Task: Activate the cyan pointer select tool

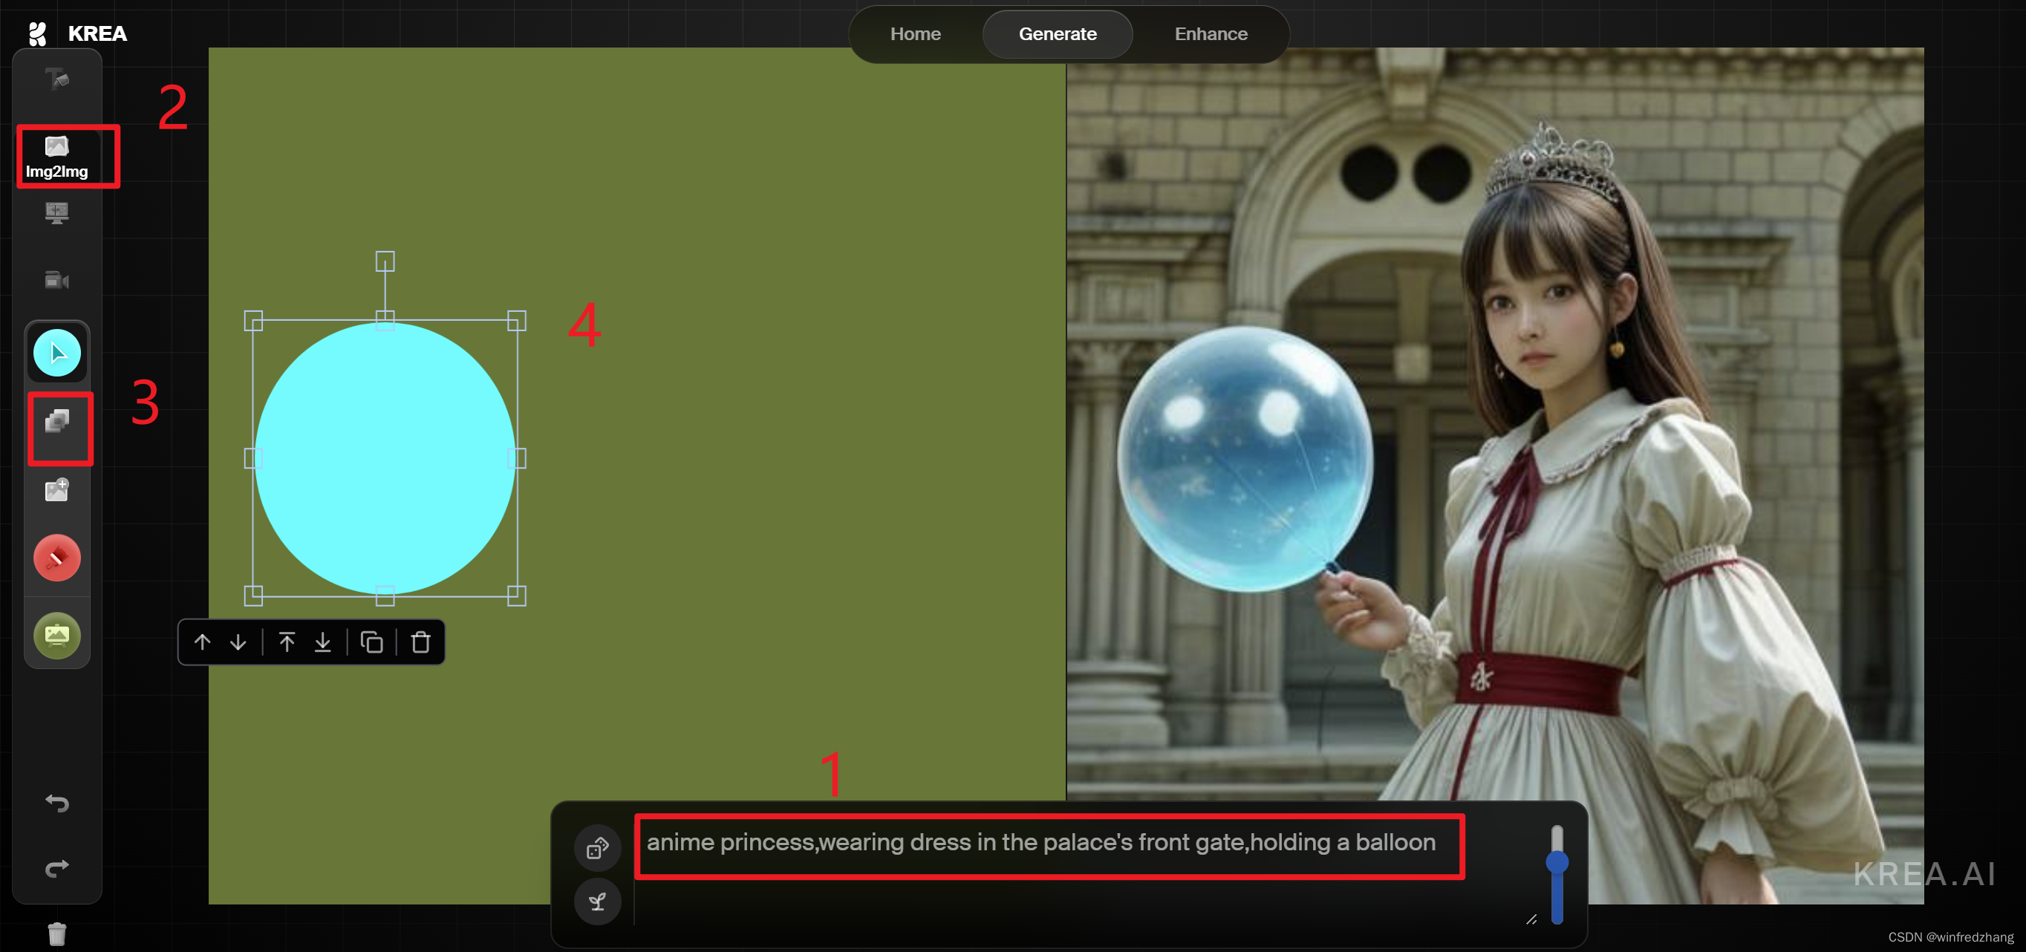Action: tap(56, 353)
